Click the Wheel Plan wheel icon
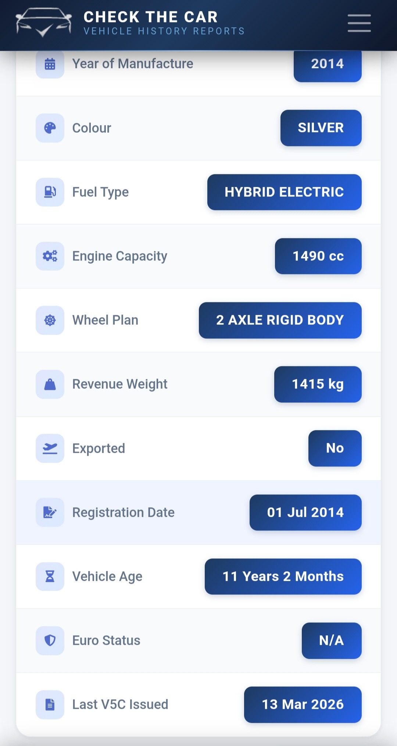This screenshot has height=746, width=397. click(x=50, y=320)
